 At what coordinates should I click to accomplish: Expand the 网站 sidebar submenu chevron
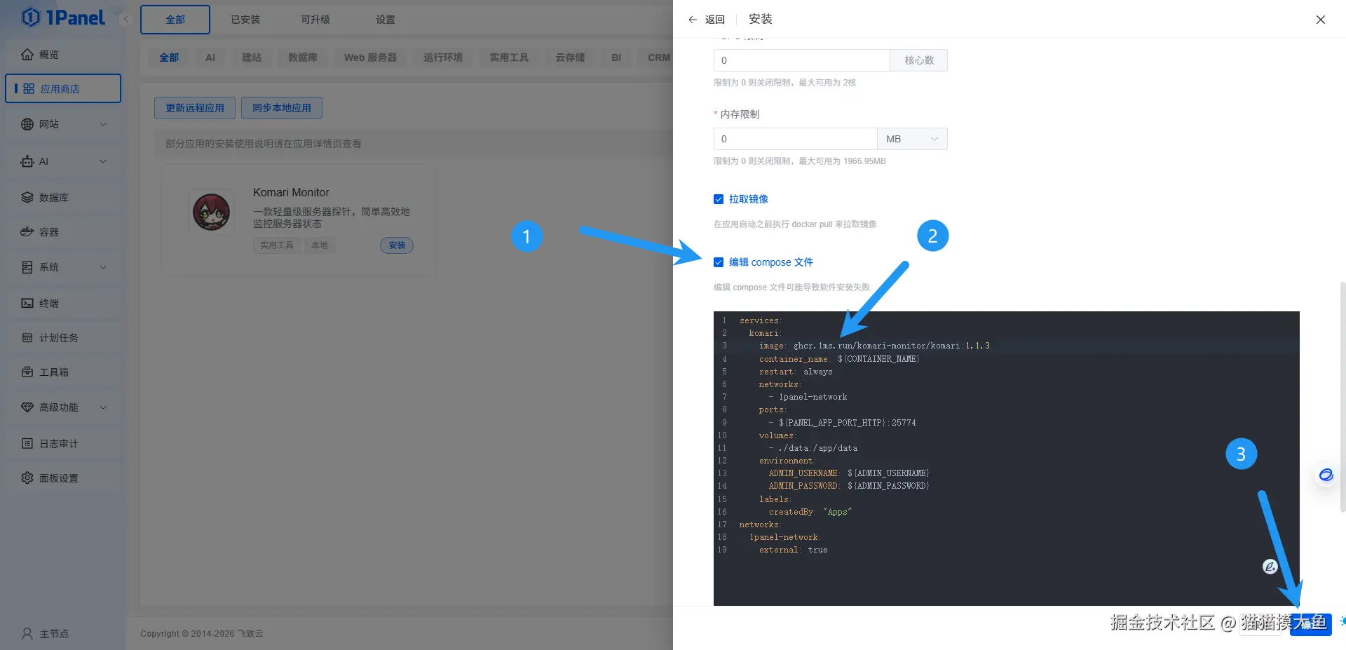tap(103, 124)
